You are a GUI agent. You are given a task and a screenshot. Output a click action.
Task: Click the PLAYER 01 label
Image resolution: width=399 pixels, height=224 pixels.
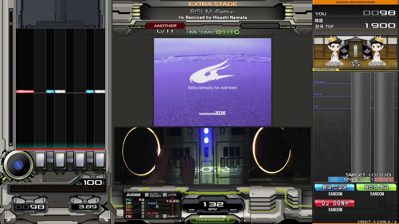point(137,27)
